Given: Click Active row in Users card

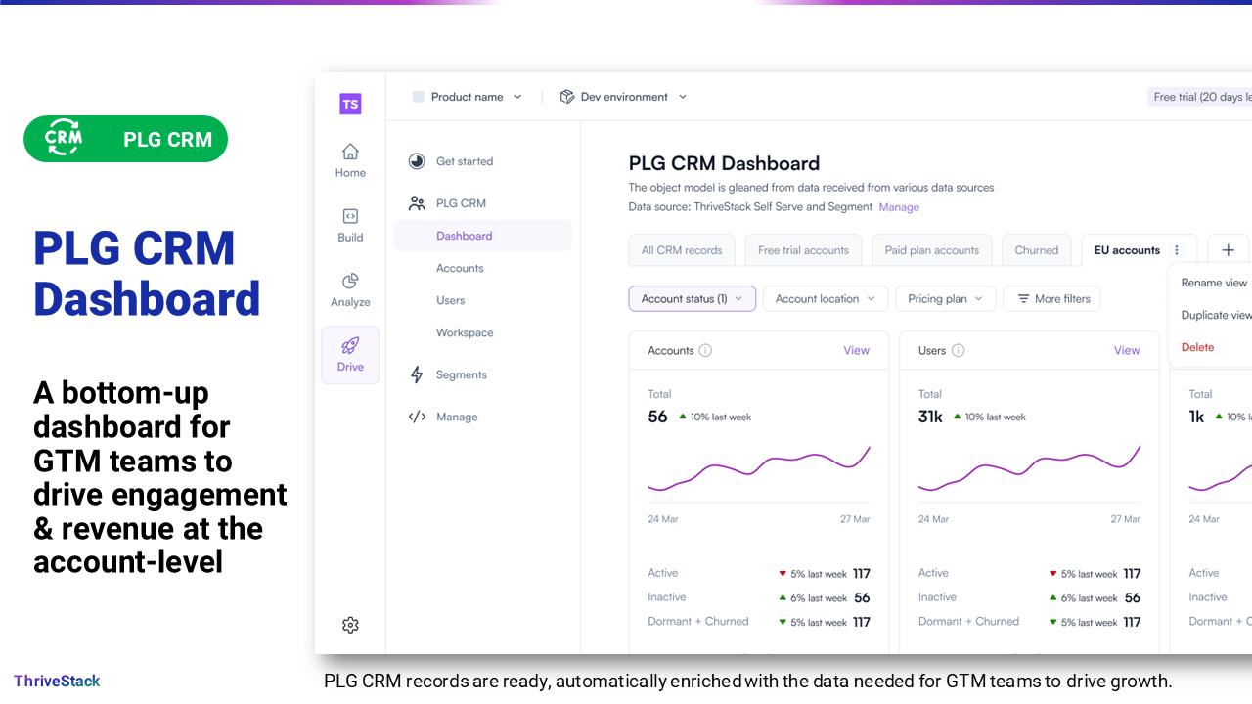Looking at the screenshot, I should (1029, 573).
